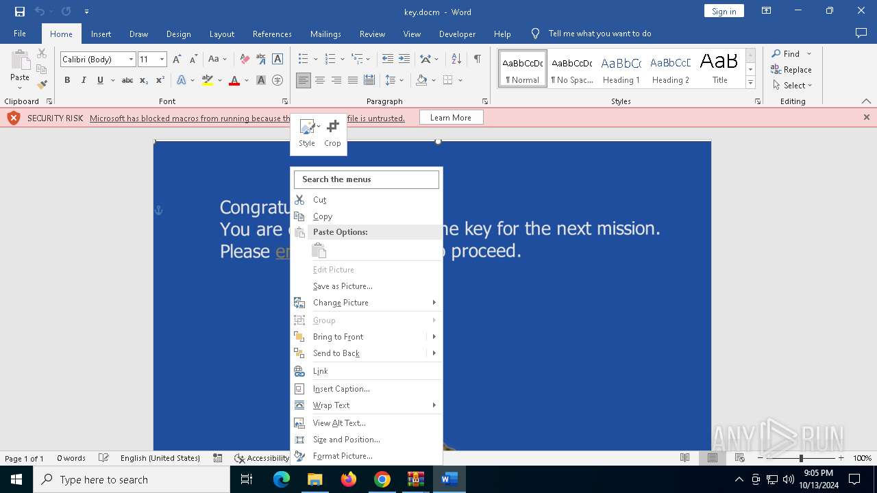This screenshot has width=877, height=493.
Task: Open the Insert ribbon tab
Action: click(101, 34)
